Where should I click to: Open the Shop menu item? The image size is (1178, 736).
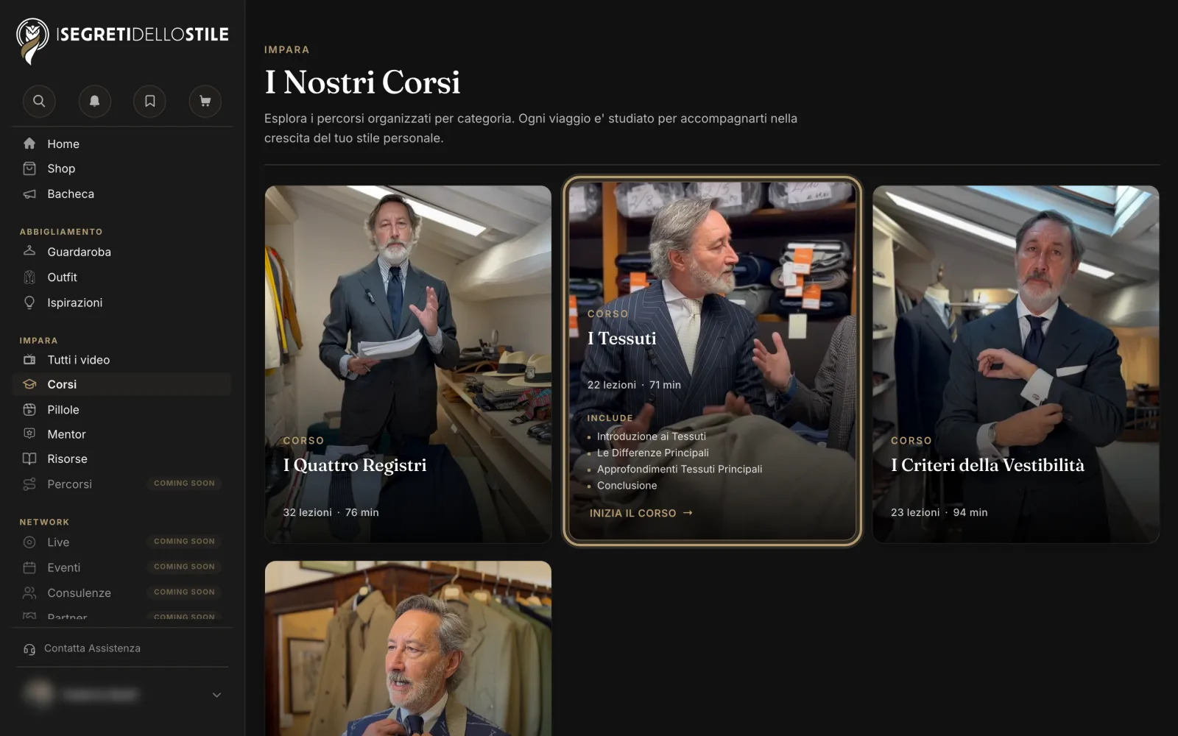(121, 169)
